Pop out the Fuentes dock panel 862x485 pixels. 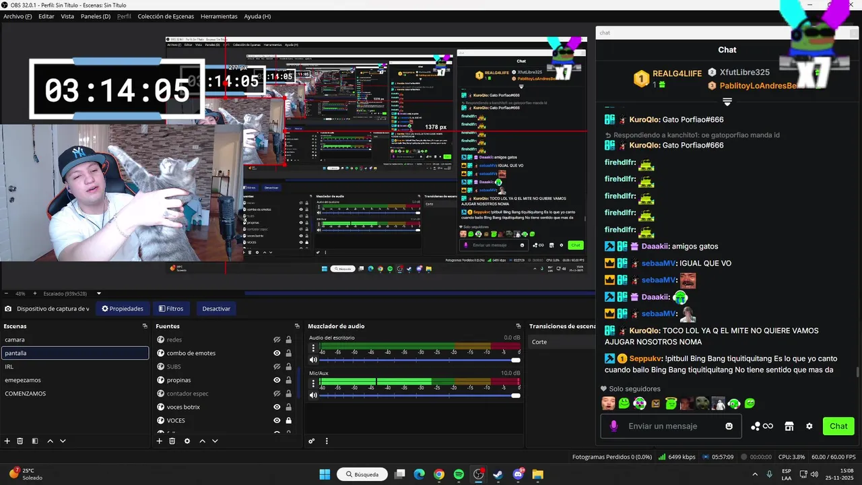coord(297,326)
